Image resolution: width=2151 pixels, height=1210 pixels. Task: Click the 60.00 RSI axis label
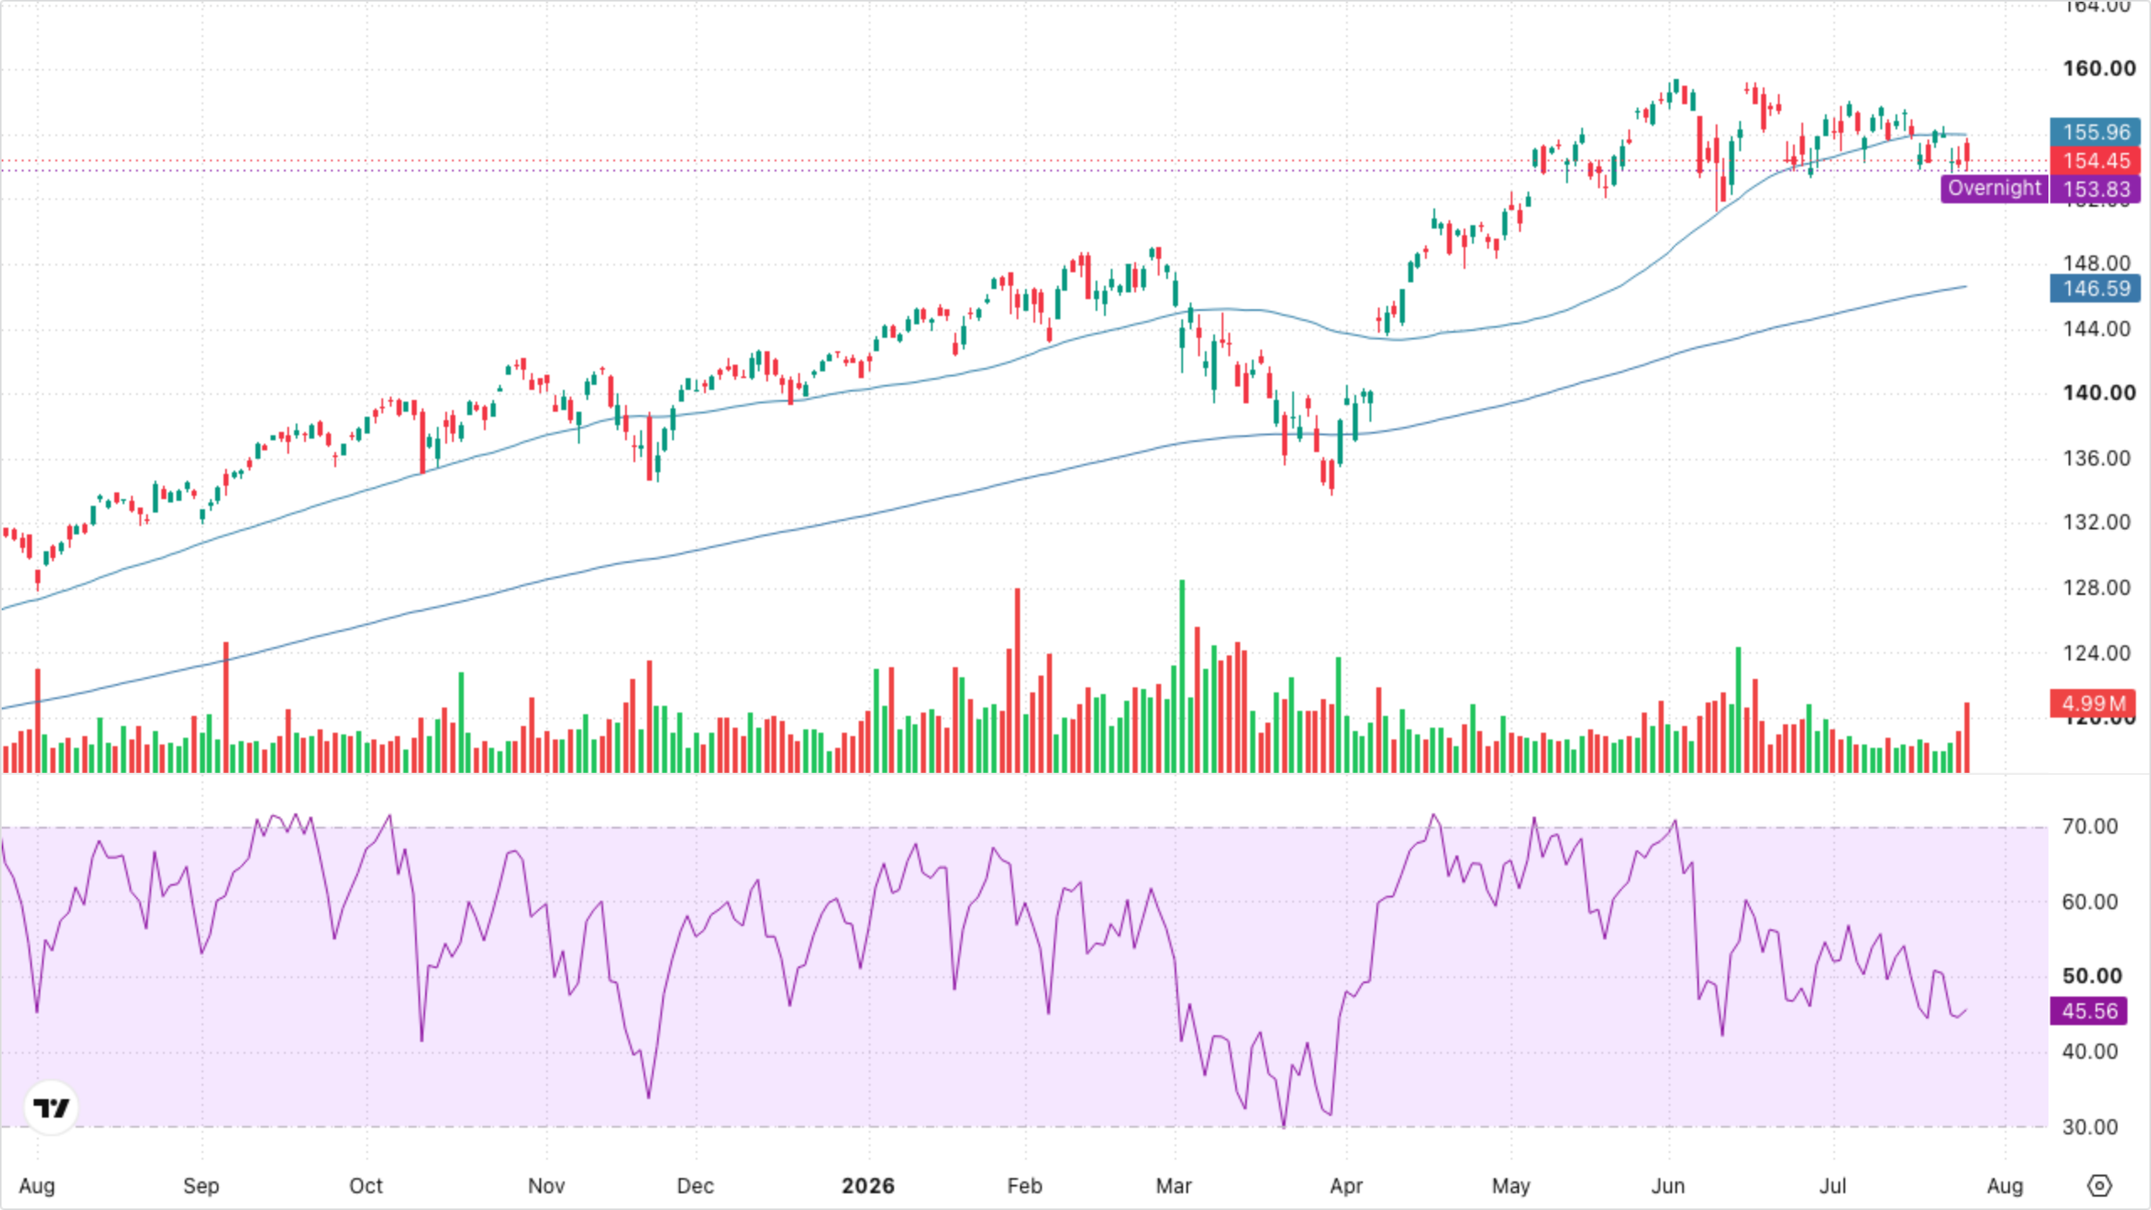(2090, 902)
